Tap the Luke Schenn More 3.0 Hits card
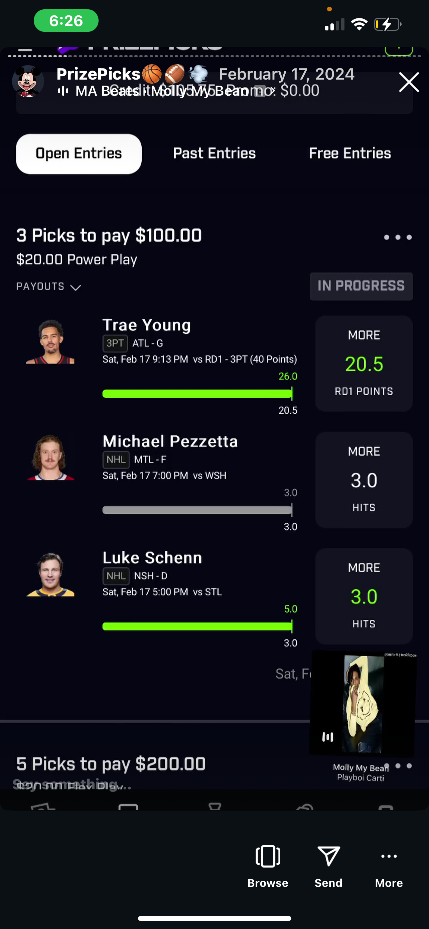Screen dimensions: 429x929 (364, 596)
